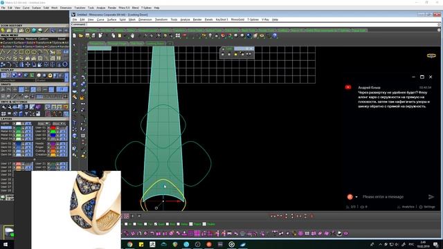Open the KeyShot 5 menu in Rhinoceros window

tap(221, 19)
